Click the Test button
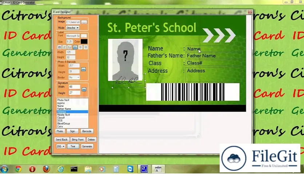 (73, 146)
